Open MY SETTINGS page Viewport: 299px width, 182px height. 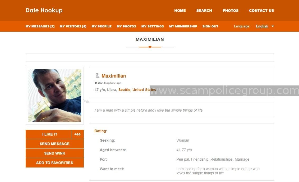click(x=153, y=26)
